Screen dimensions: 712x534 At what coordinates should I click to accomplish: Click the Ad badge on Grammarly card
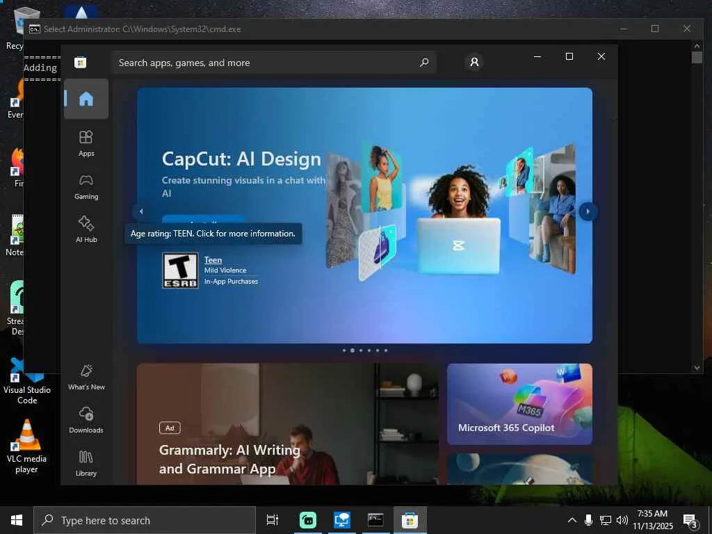point(170,428)
